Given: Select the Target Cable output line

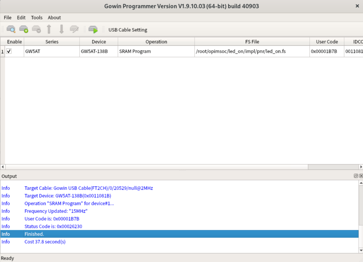Looking at the screenshot, I should 179,188.
